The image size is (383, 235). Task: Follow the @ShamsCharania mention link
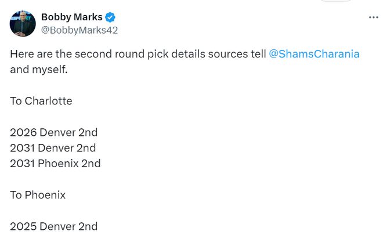(314, 54)
